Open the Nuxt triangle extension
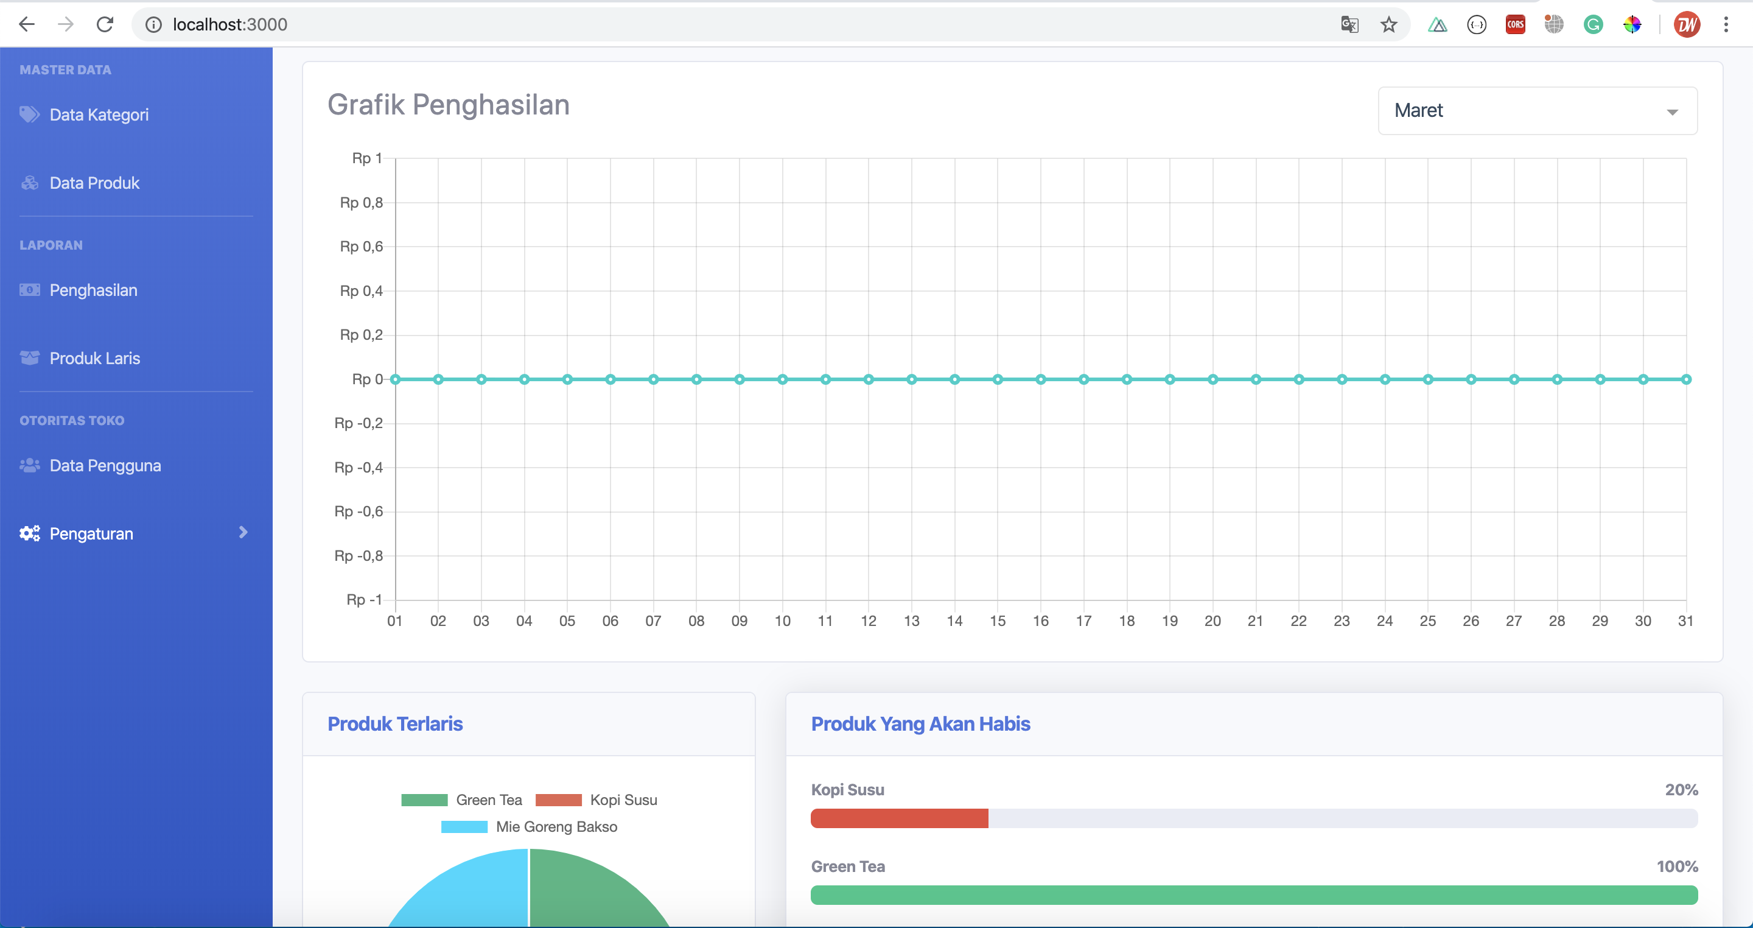 tap(1437, 25)
